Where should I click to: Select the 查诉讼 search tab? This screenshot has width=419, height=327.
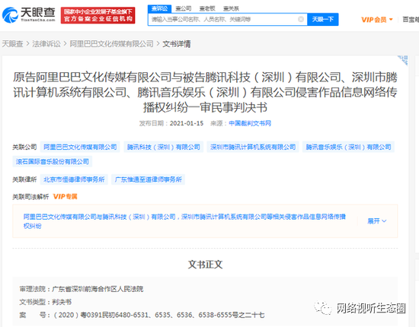pyautogui.click(x=159, y=8)
